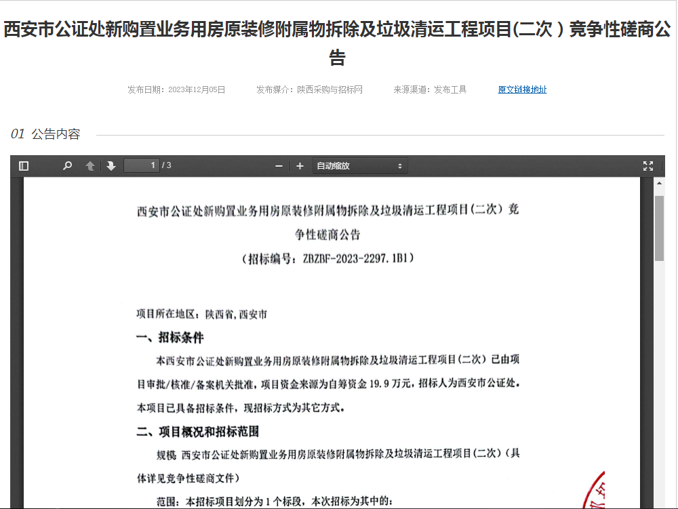Viewport: 678px width, 509px height.
Task: Click the 来源渠道：发布工具 text
Action: coord(430,90)
